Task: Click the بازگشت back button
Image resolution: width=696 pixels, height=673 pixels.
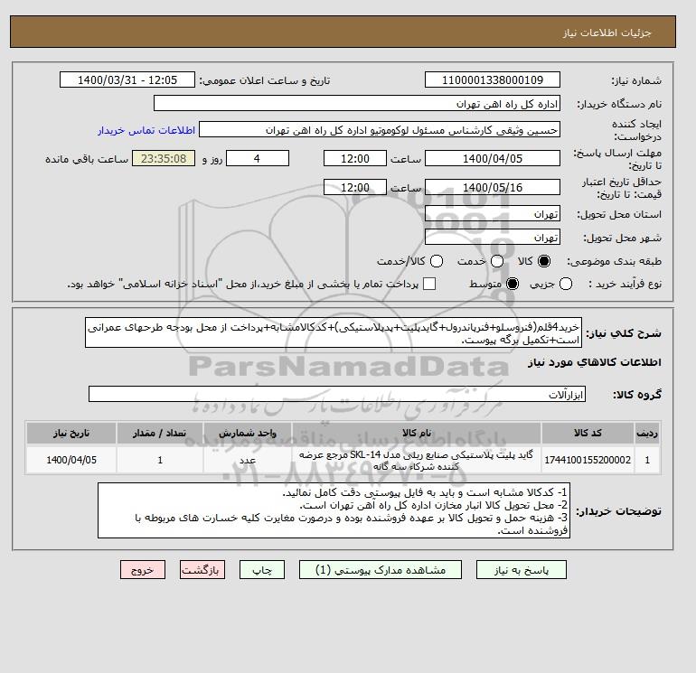Action: pyautogui.click(x=202, y=570)
